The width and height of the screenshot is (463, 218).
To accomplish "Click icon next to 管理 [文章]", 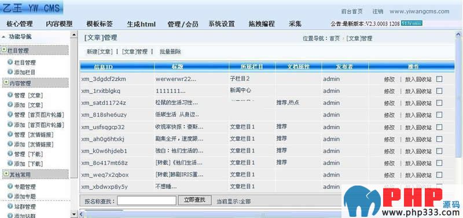I will pos(10,95).
